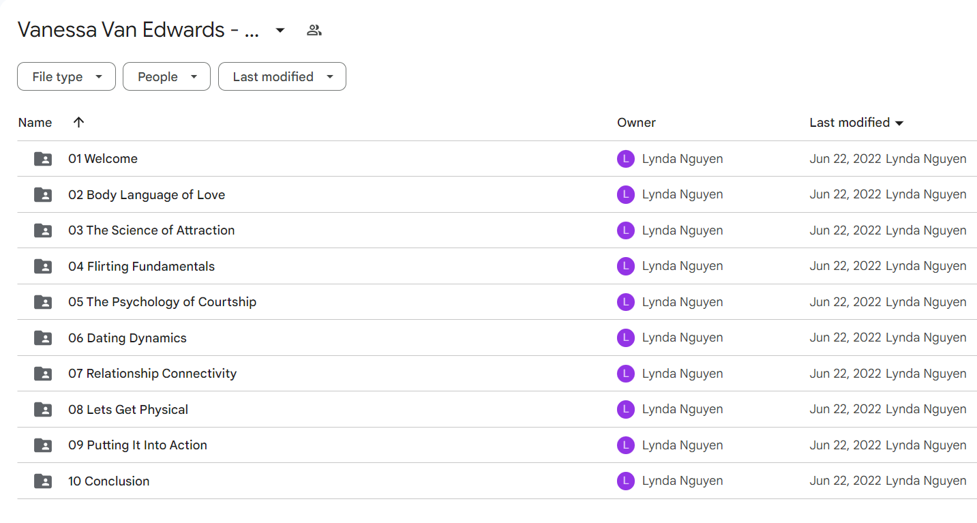977x523 pixels.
Task: Click Lynda Nguyen owner name in 01 Welcome row
Action: click(682, 159)
